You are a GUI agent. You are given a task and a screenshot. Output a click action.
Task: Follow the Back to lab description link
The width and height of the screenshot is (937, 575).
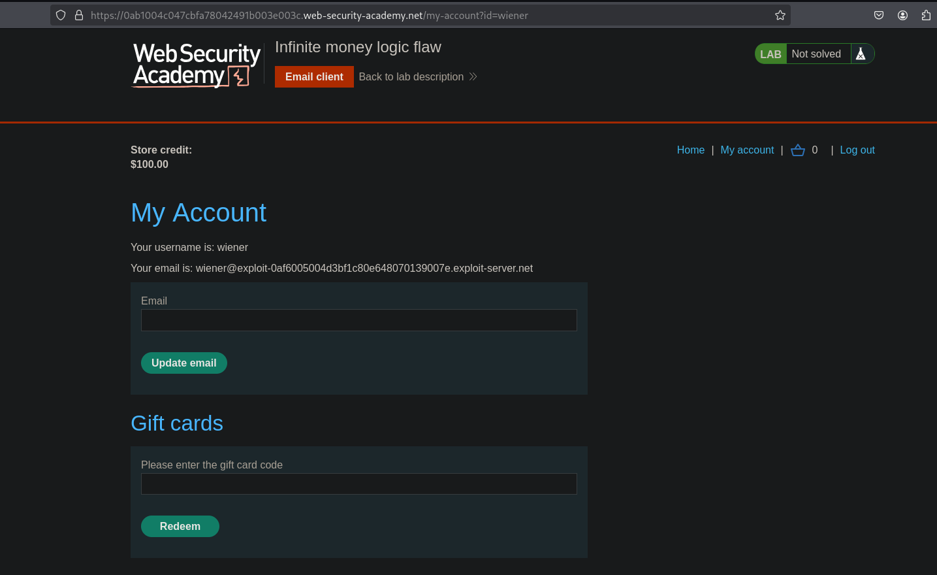[x=411, y=77]
